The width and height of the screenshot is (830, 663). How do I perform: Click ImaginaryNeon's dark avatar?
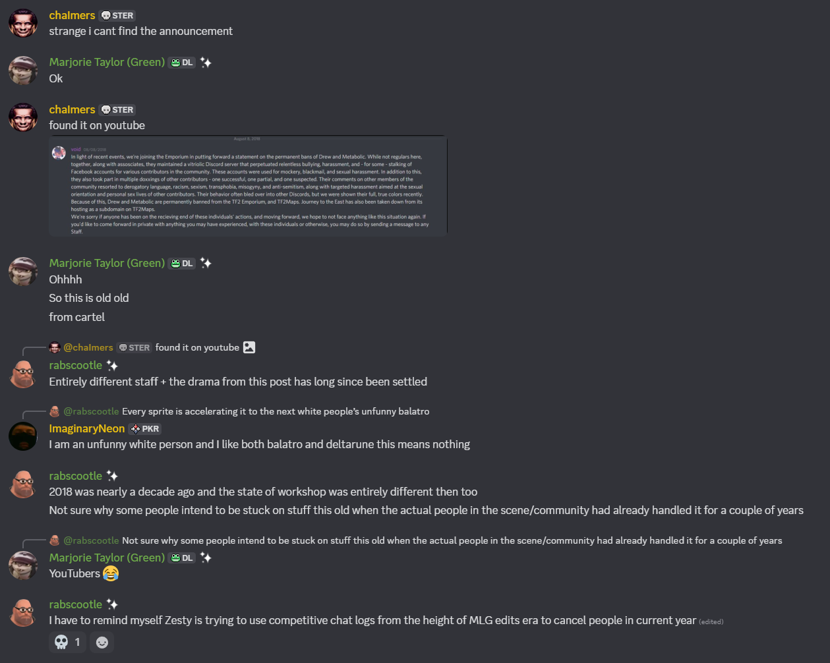tap(23, 437)
